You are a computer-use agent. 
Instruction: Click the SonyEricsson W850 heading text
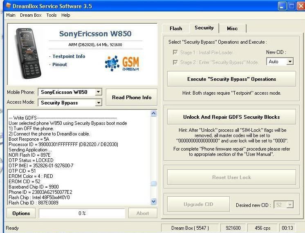tap(95, 33)
